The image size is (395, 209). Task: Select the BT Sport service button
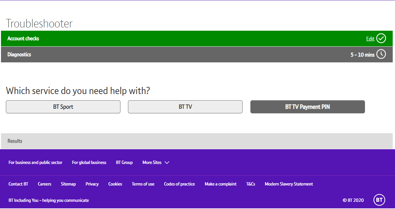[x=63, y=107]
